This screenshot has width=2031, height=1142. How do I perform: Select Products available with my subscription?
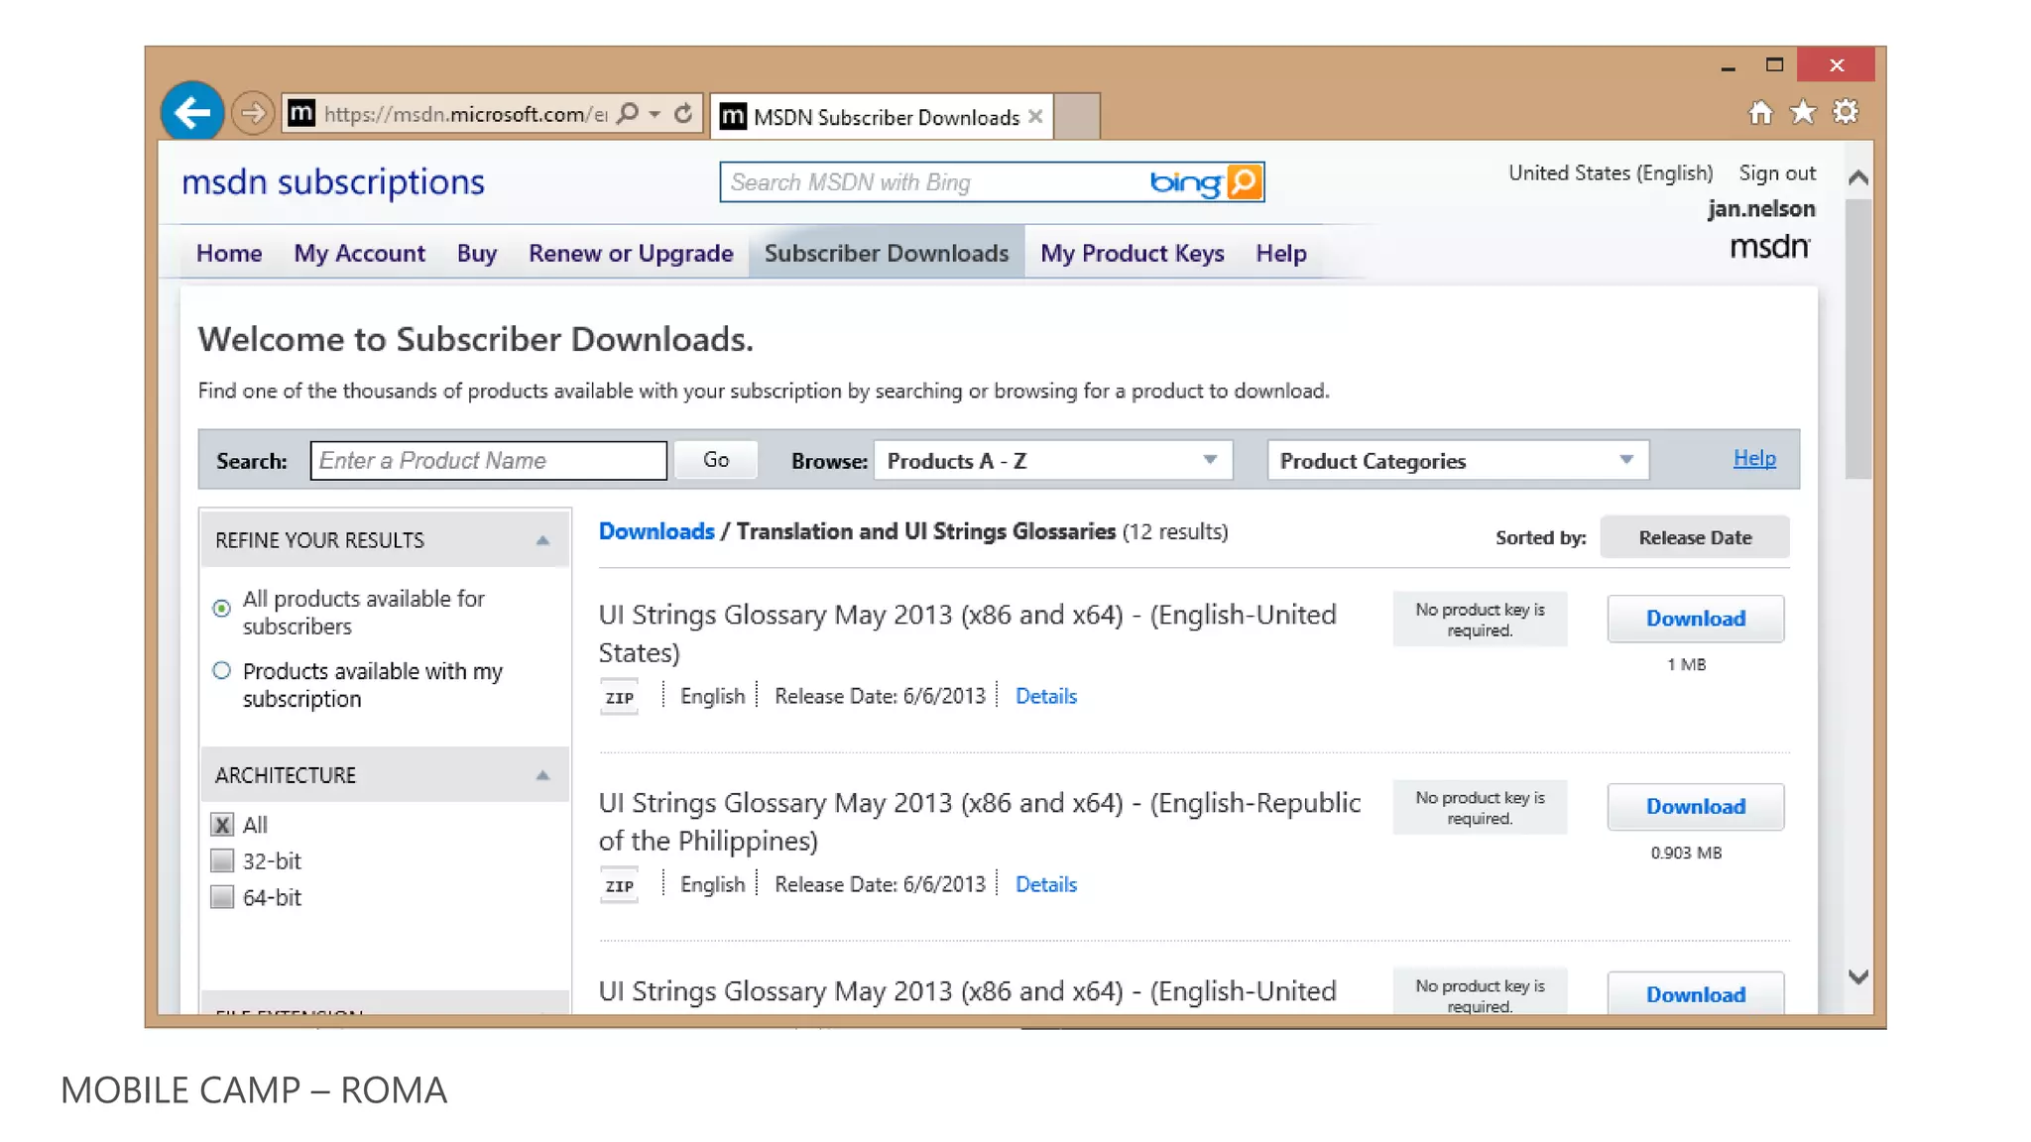222,671
